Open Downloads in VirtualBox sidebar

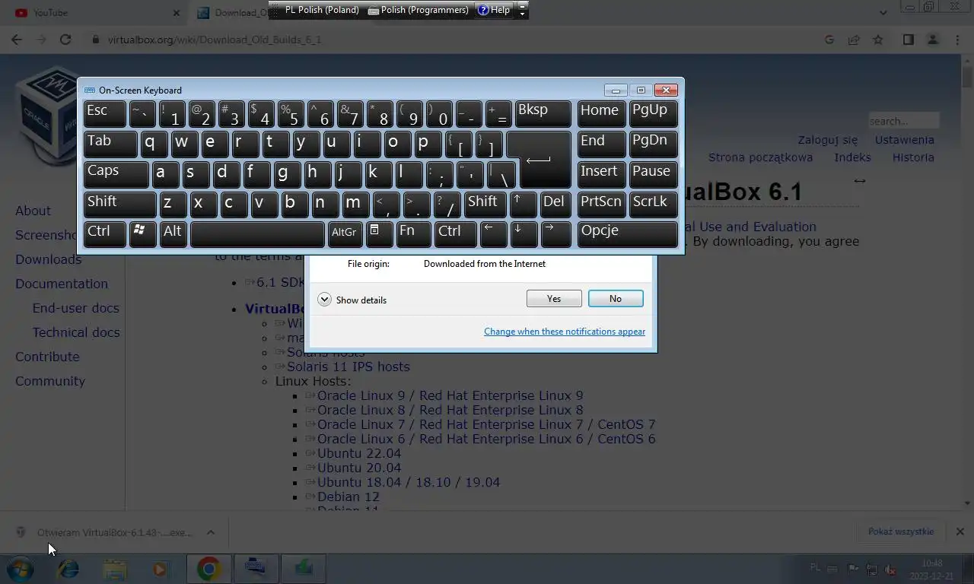[x=48, y=259]
